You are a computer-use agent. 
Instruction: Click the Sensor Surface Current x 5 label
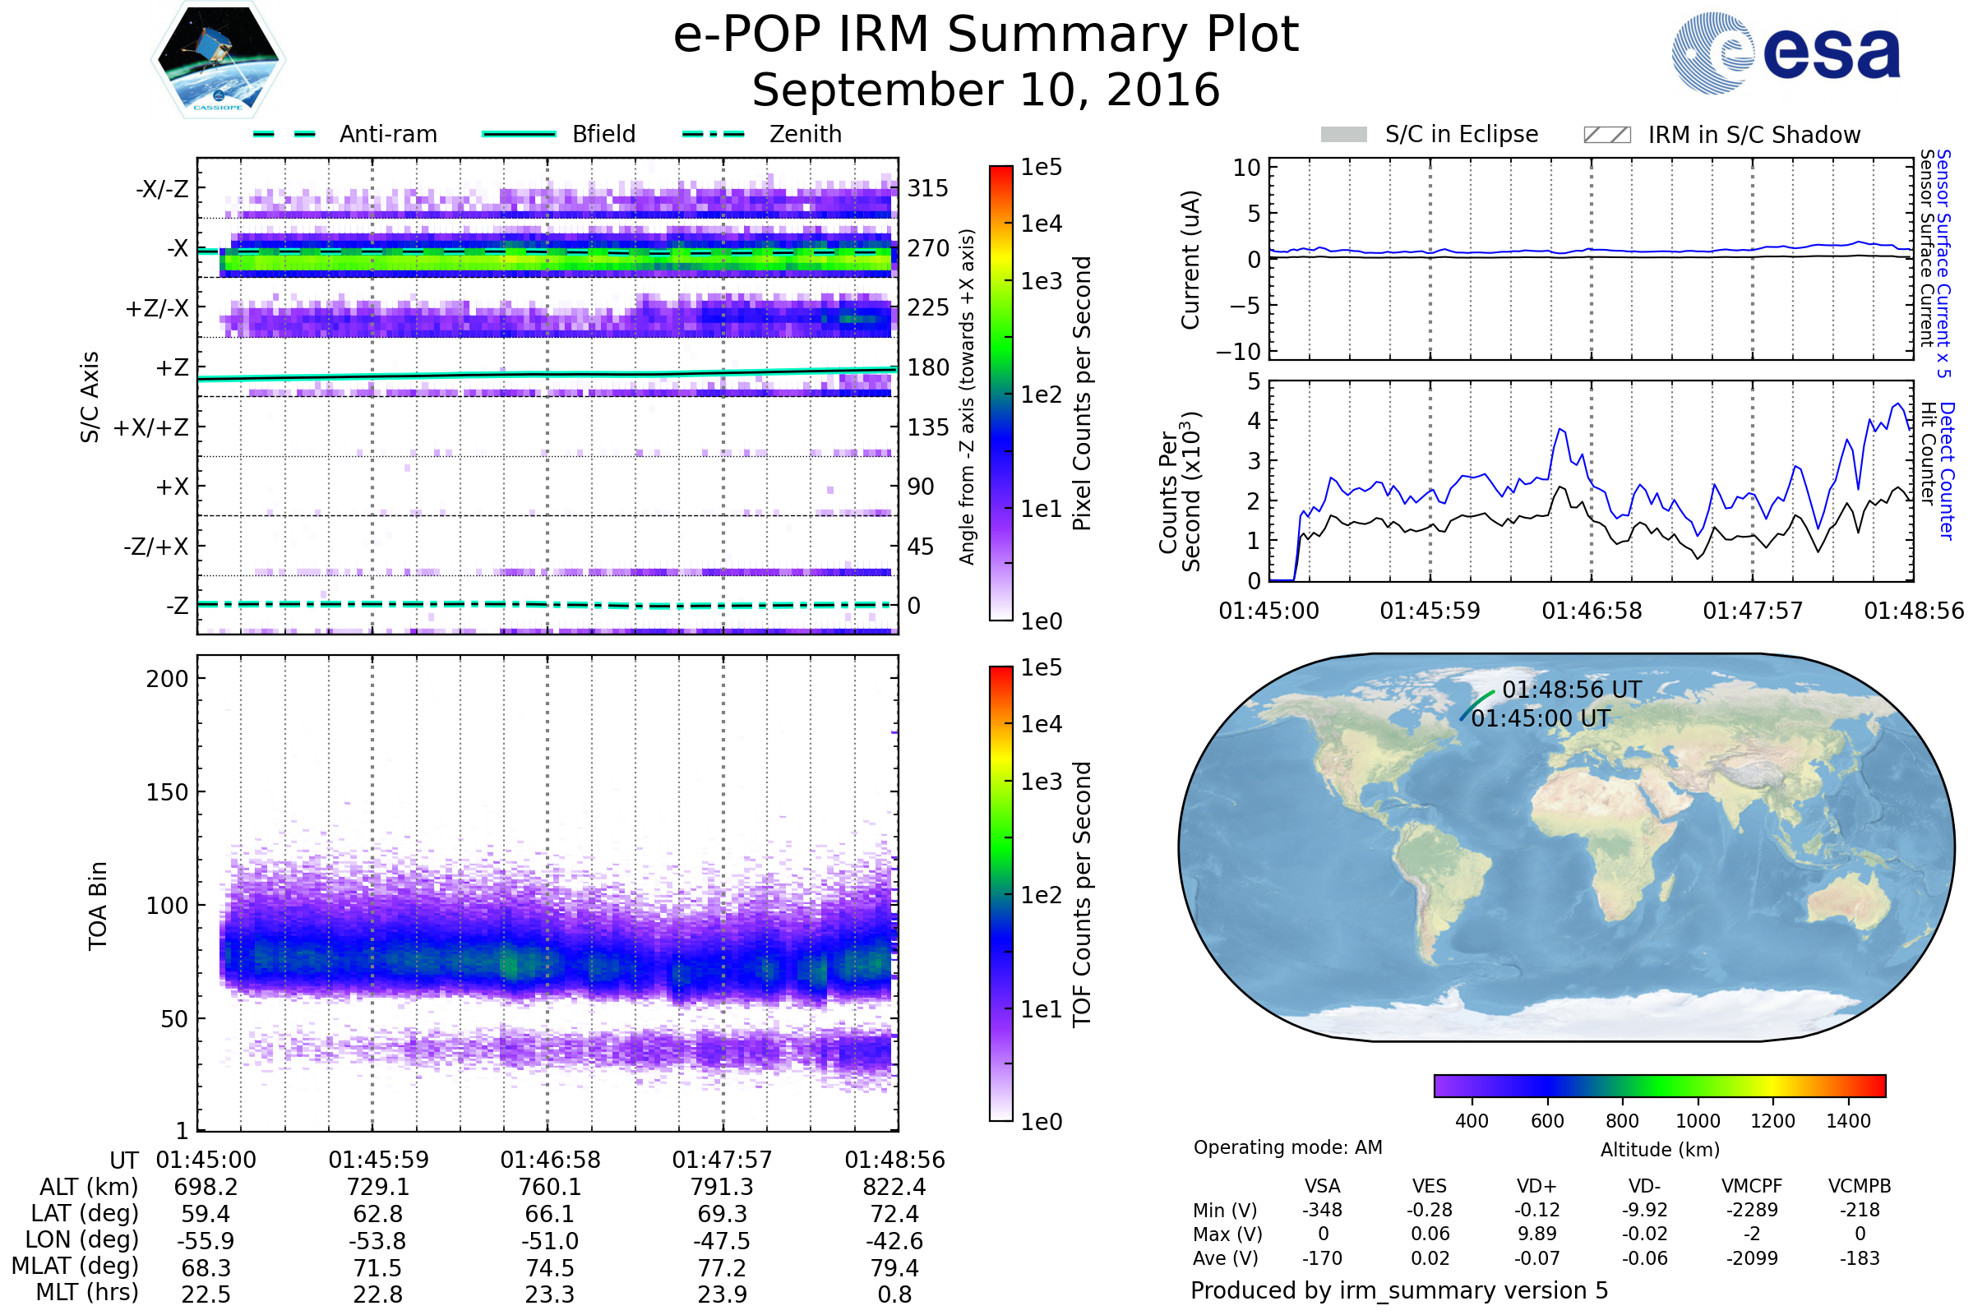click(x=1943, y=262)
